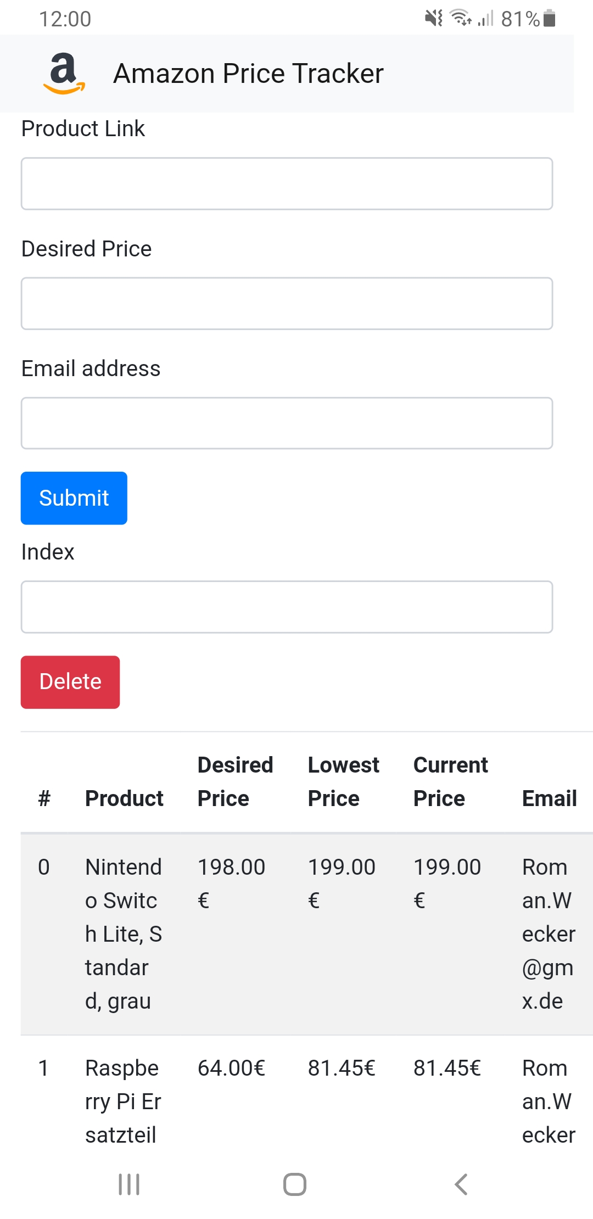Select the Nintendo Switch Lite product cell
Image resolution: width=593 pixels, height=1219 pixels.
(x=124, y=933)
